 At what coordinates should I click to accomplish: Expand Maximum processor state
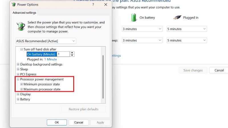tap(22, 89)
